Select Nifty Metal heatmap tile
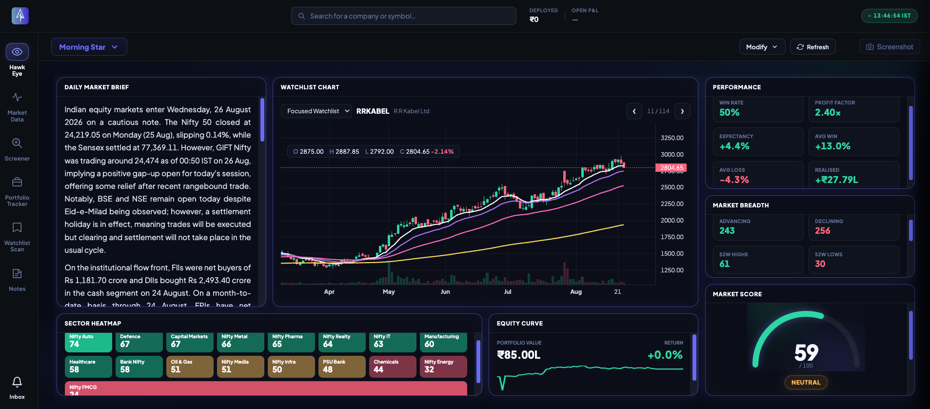The height and width of the screenshot is (409, 930). pyautogui.click(x=240, y=342)
